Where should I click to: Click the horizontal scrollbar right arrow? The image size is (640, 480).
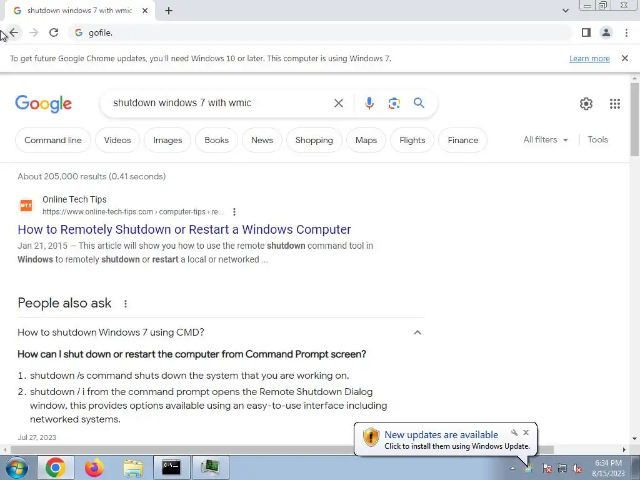(x=624, y=449)
